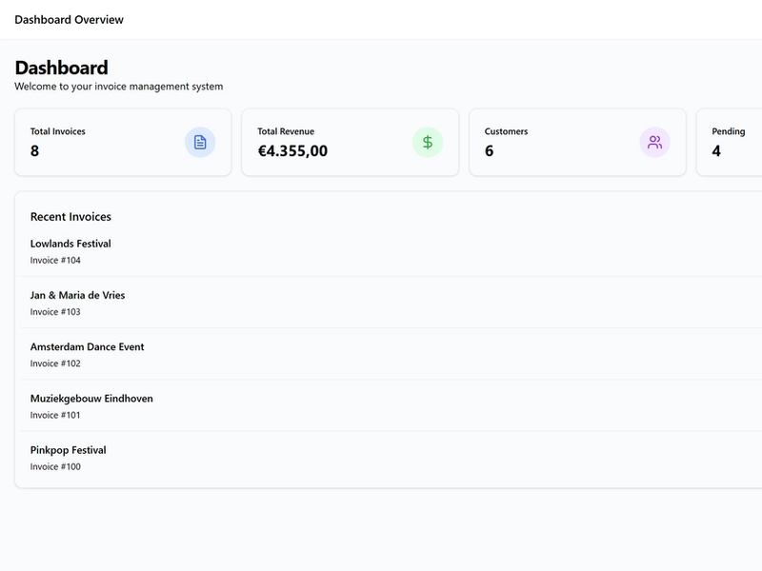The width and height of the screenshot is (762, 571).
Task: Click the Dashboard page title
Action: [x=63, y=67]
